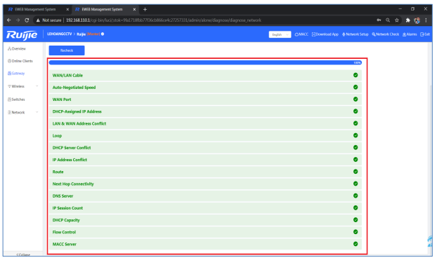Open Network Check from header
This screenshot has width=437, height=260.
pos(386,34)
